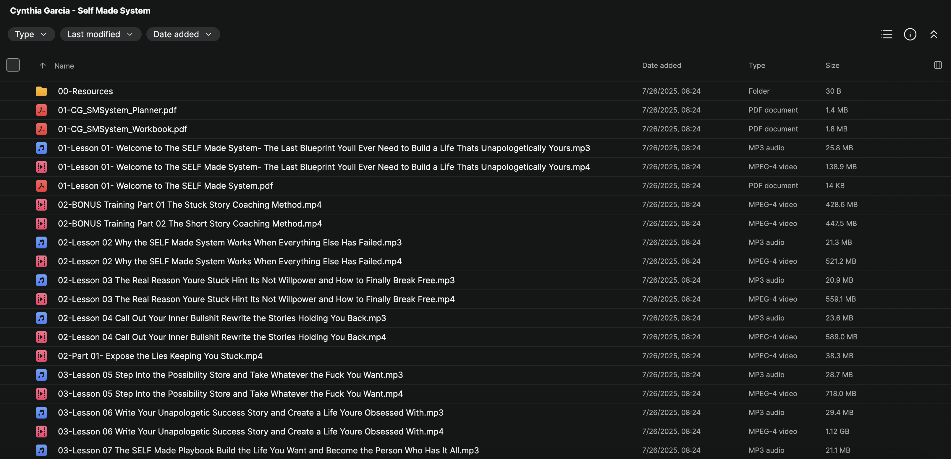
Task: Expand the Type filter dropdown
Action: pyautogui.click(x=31, y=34)
